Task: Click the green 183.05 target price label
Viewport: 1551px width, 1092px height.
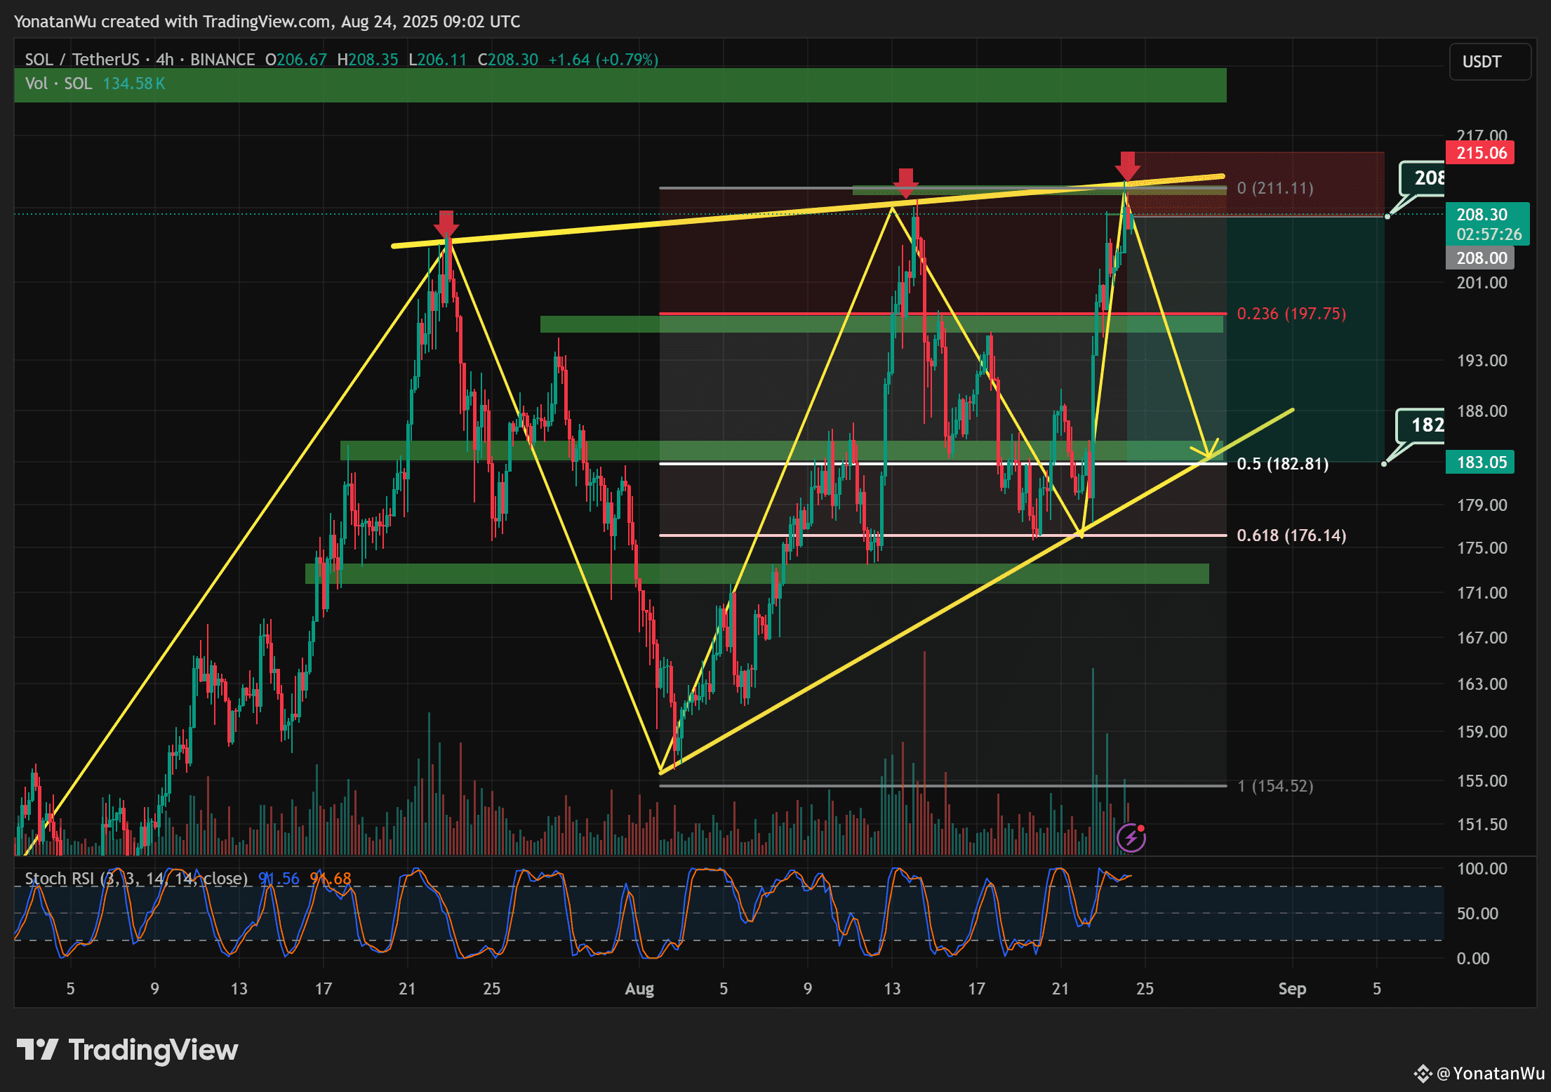Action: click(x=1481, y=462)
